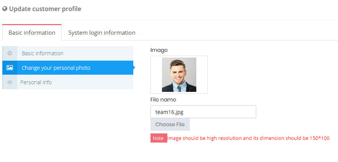
Task: Click the Choose File button
Action: pos(170,124)
